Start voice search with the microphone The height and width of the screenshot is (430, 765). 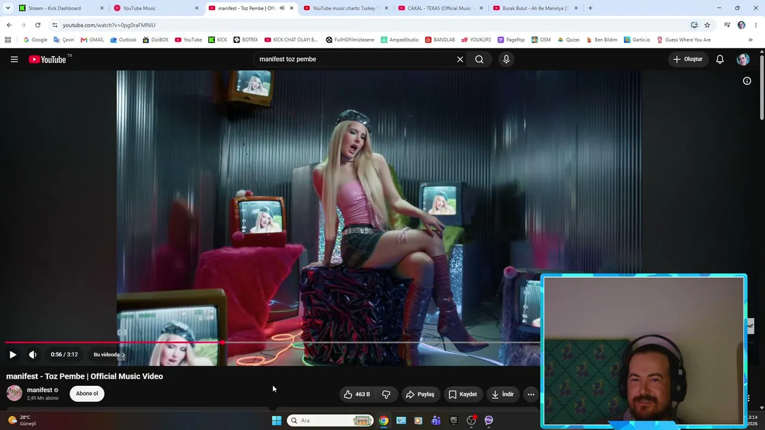tap(506, 59)
